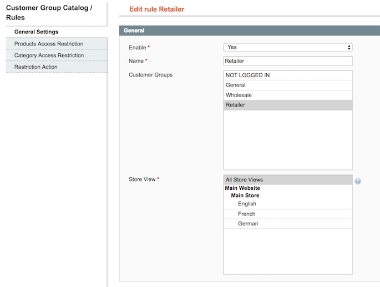The height and width of the screenshot is (287, 380).
Task: Click the General section header bar
Action: (x=250, y=31)
